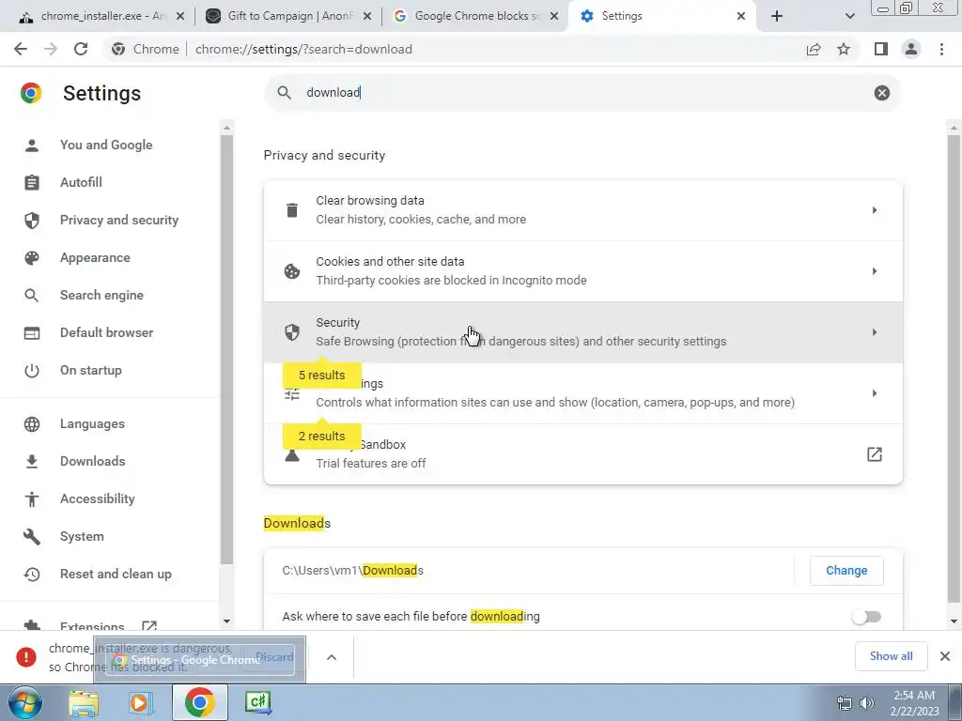Switch to Gift to Campaign tab

coord(288,16)
